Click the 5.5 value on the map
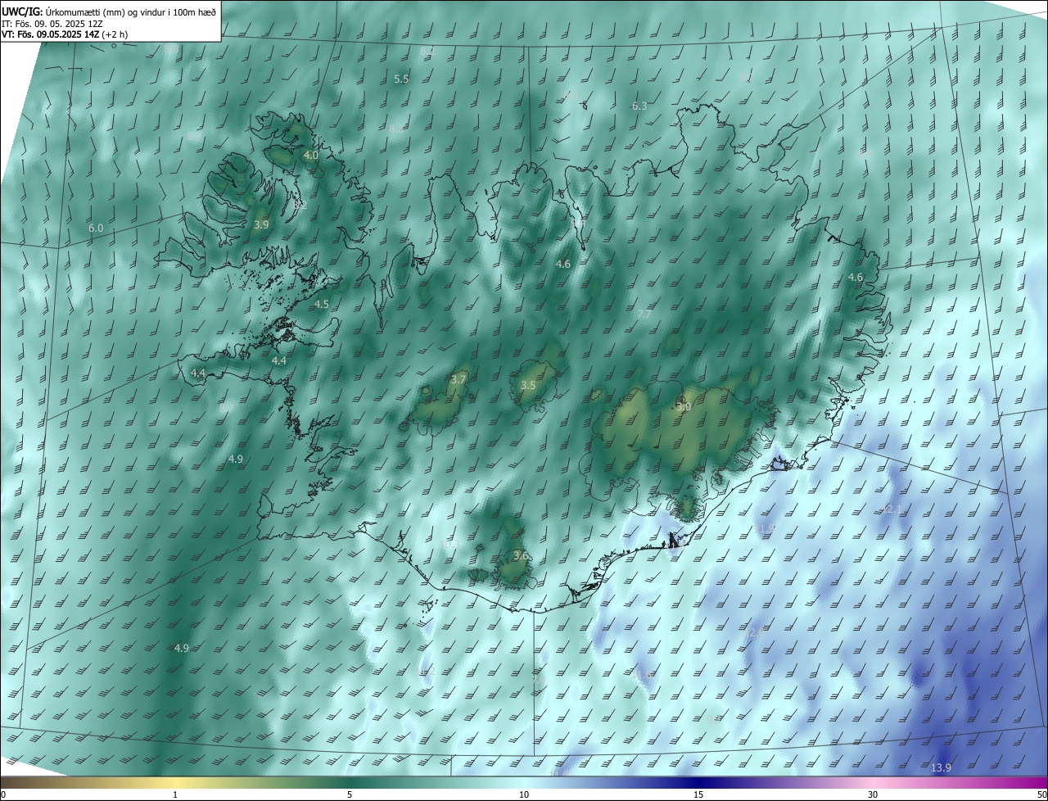1048x801 pixels. click(x=401, y=79)
